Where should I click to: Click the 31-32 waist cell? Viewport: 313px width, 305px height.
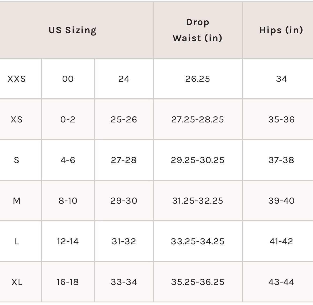coord(124,241)
